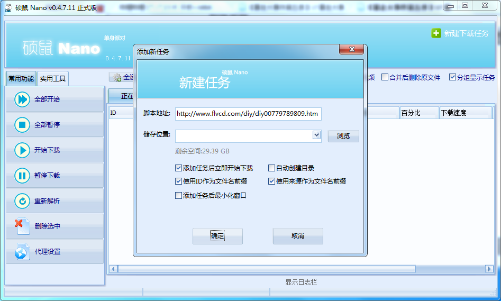Click the 重新解析 refresh icon
Image resolution: width=501 pixels, height=301 pixels.
[x=22, y=200]
